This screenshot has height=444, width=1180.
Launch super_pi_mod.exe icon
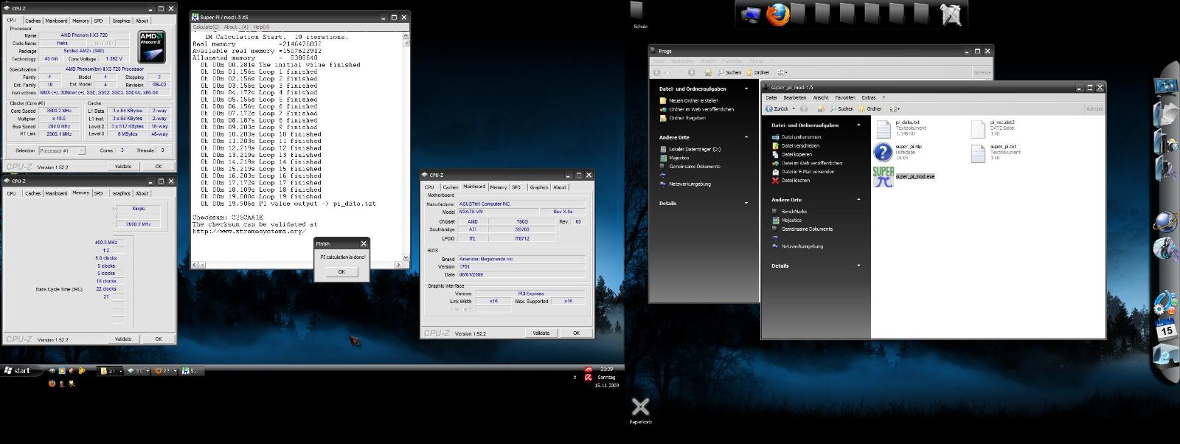coord(883,177)
